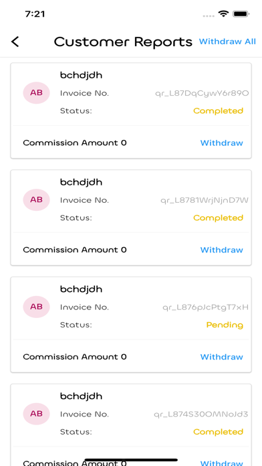Withdraw commission for invoice qr_L87DqCywY6r89O

tap(222, 143)
